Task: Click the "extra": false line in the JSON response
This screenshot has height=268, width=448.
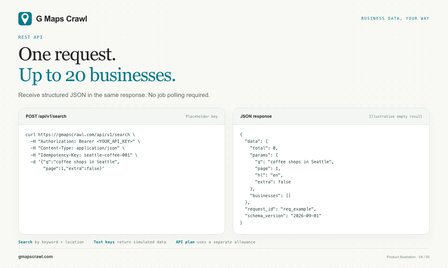Action: tap(273, 182)
